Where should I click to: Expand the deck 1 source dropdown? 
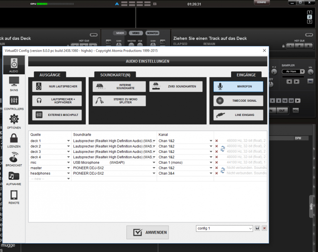[x=68, y=141]
